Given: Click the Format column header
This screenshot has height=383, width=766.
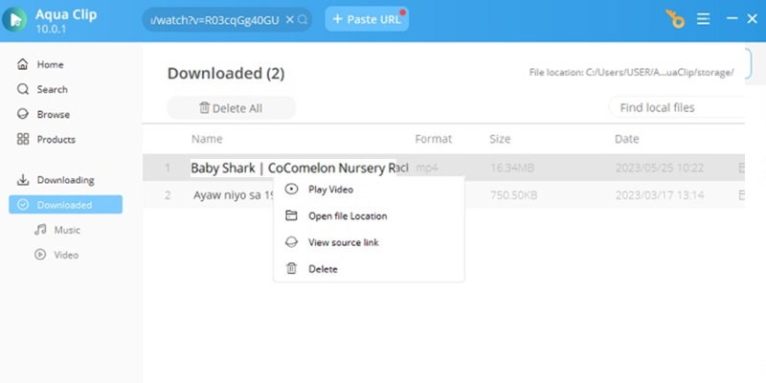Looking at the screenshot, I should pos(434,139).
